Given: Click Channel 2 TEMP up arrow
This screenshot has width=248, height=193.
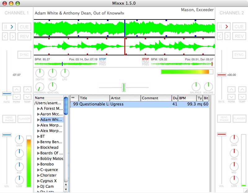Looking at the screenshot, I should 242,89.
